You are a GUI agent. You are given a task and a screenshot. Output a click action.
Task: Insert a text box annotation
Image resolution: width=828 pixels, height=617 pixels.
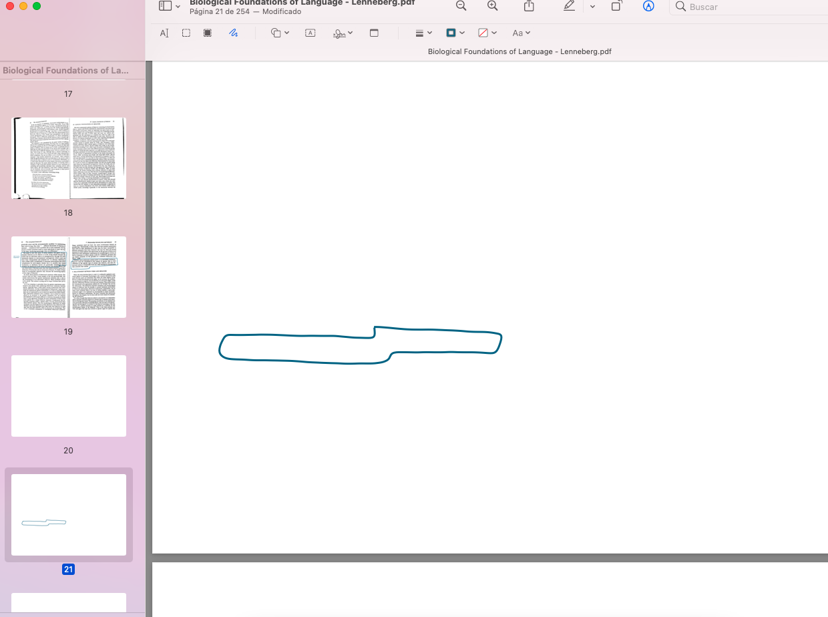tap(310, 33)
